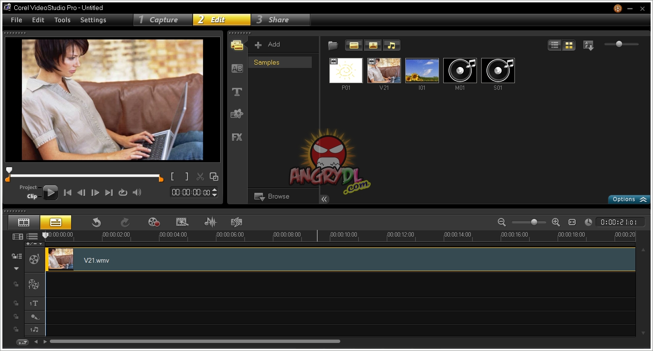Open the Graphic library panel

(237, 114)
